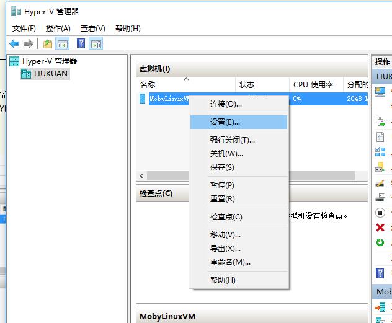Click the 2048 memory value cell

[x=356, y=99]
